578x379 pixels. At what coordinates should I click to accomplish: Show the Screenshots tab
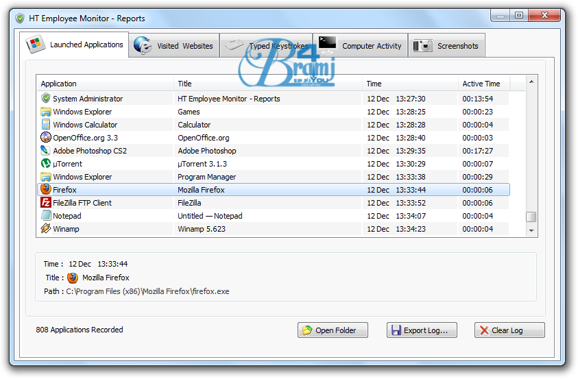(x=446, y=46)
